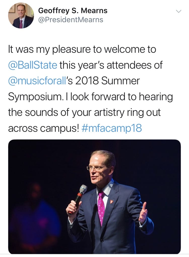Open the tweet options chevron menu
Image resolution: width=189 pixels, height=257 pixels.
(x=178, y=11)
